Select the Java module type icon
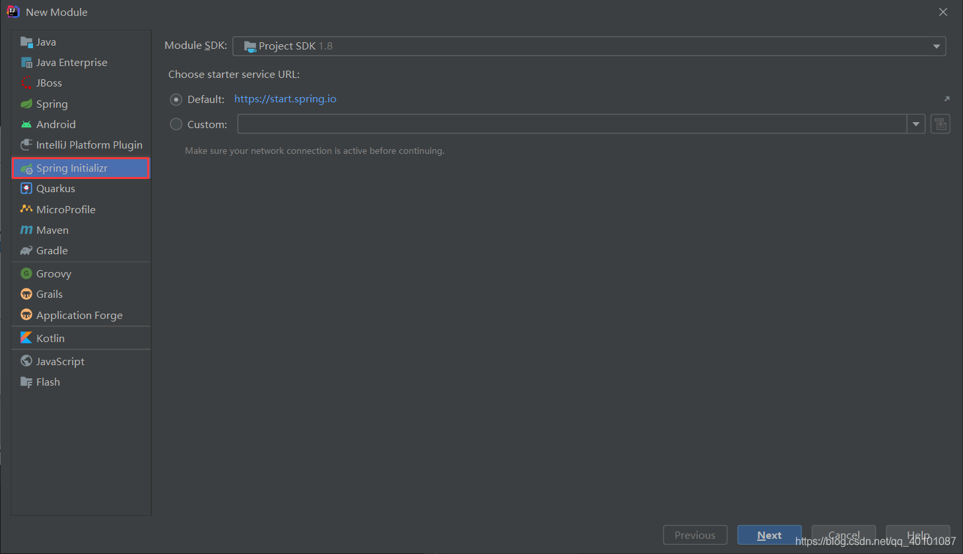 [26, 42]
